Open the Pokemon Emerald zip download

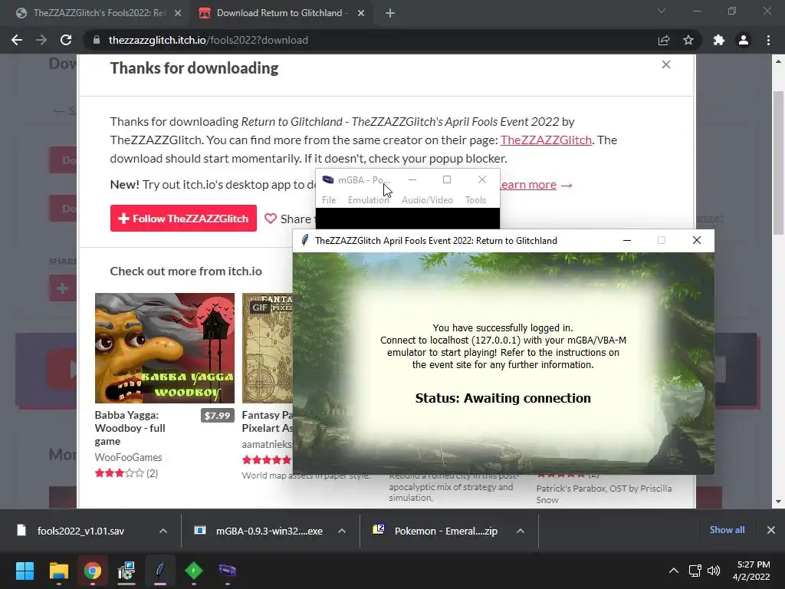tap(445, 531)
